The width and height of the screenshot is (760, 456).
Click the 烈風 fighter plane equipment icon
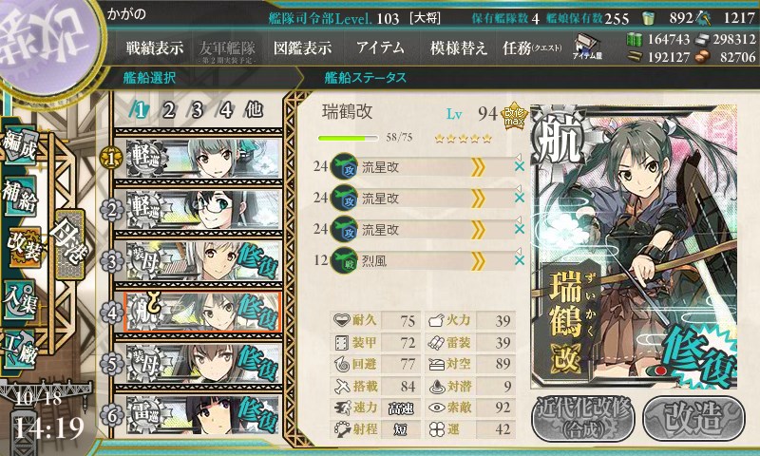(x=344, y=260)
